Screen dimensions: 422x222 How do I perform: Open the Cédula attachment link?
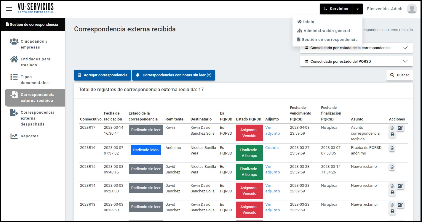[272, 148]
